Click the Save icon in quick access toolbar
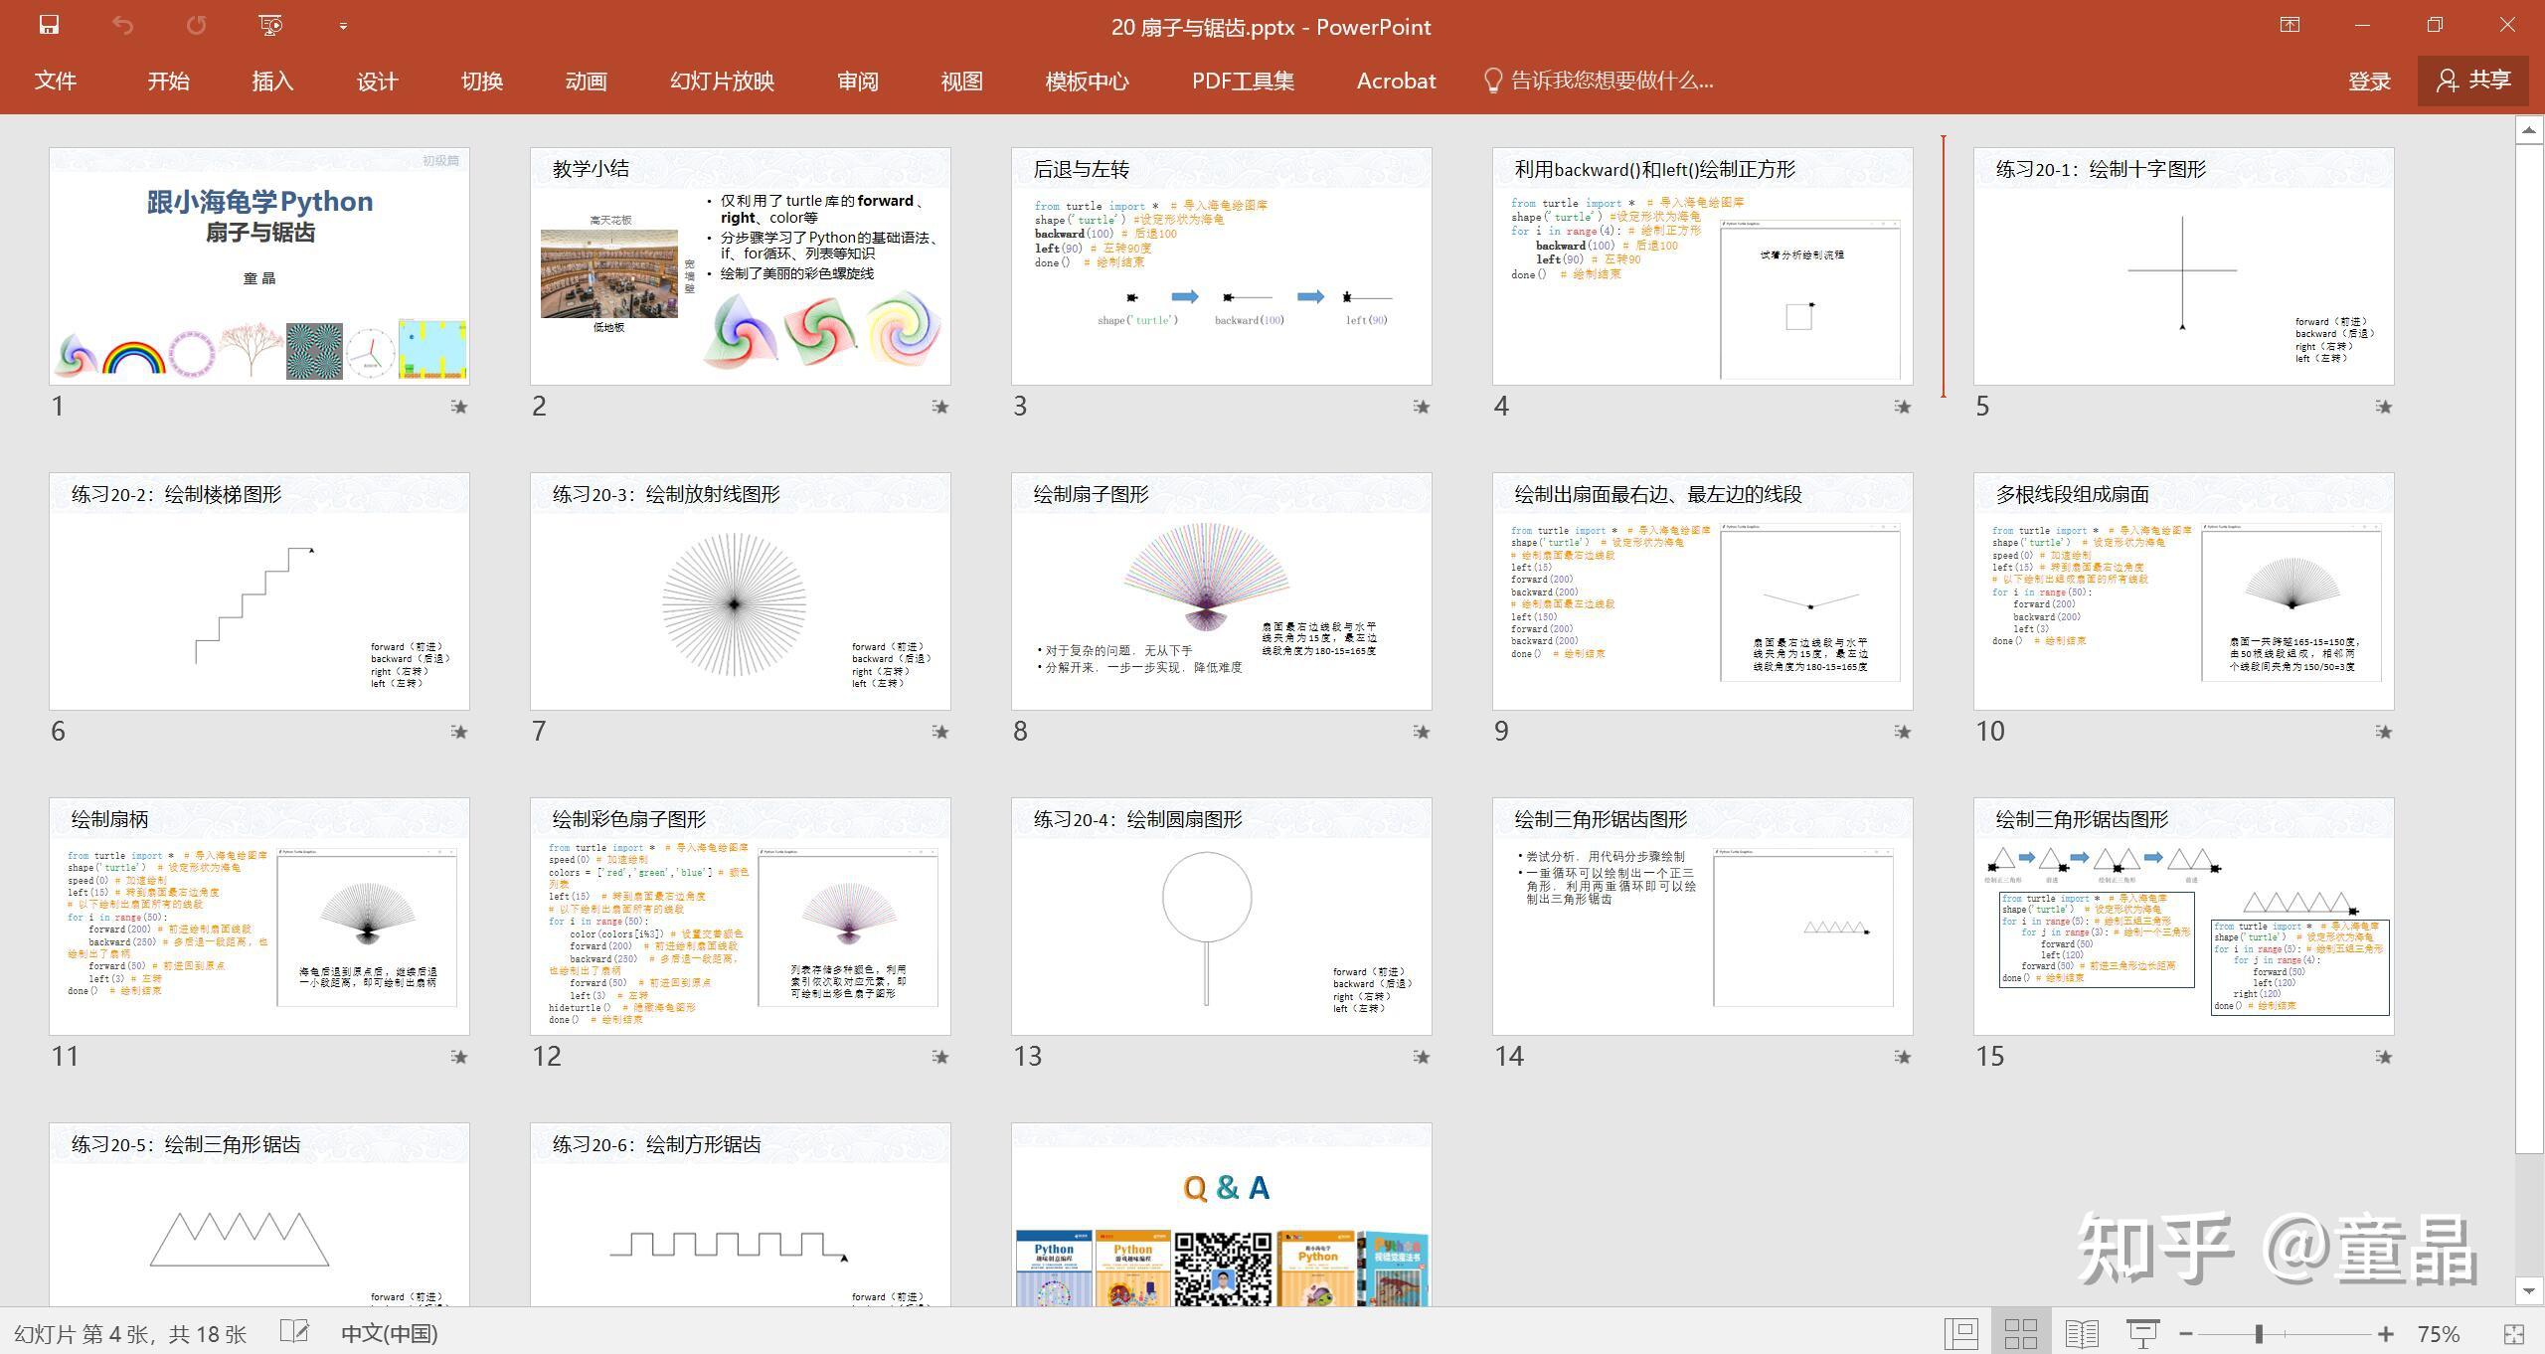The image size is (2545, 1354). 49,26
